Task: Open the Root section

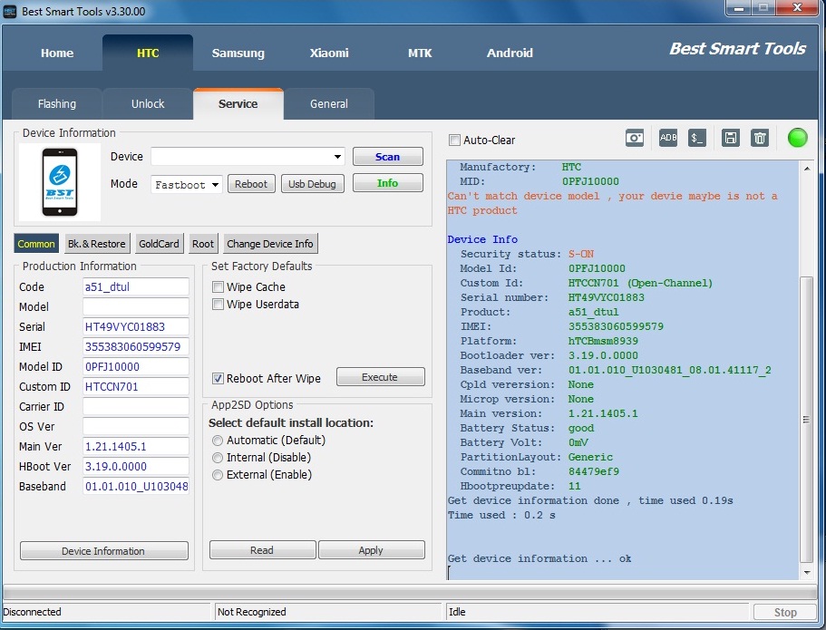Action: click(x=203, y=244)
